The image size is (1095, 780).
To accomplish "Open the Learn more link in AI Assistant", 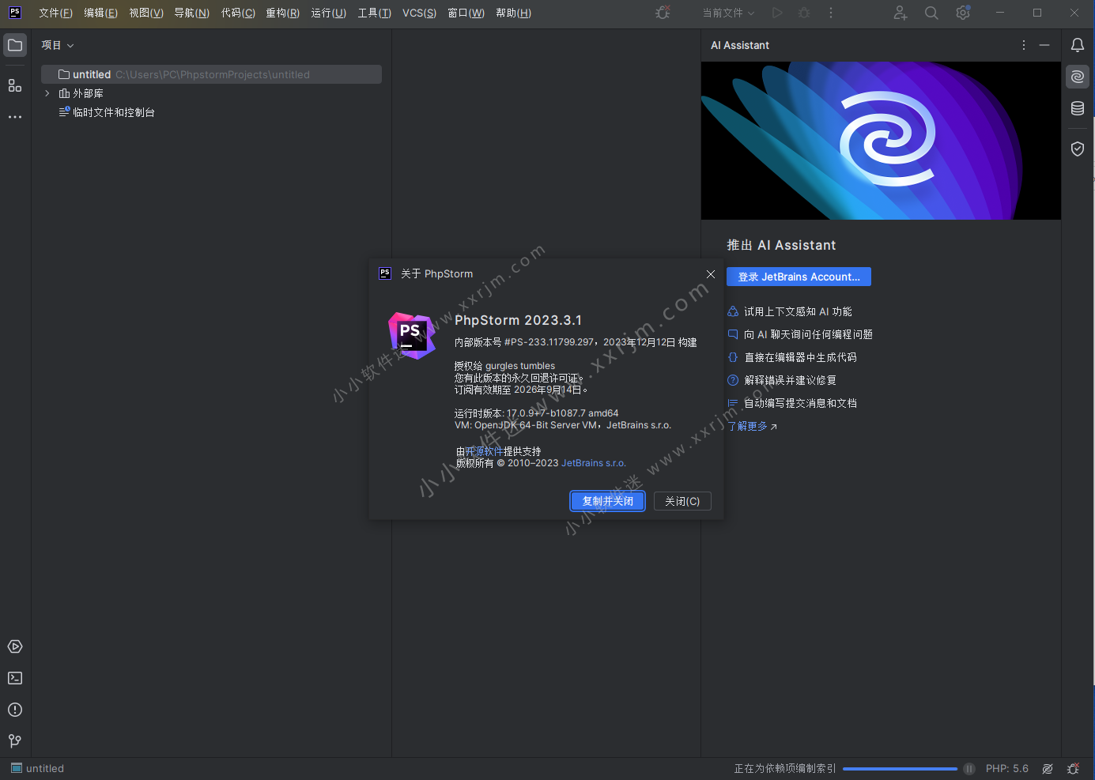I will (x=752, y=426).
